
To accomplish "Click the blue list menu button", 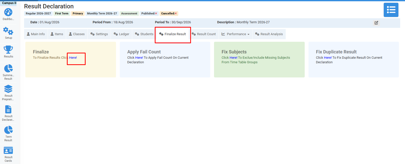I will [x=391, y=10].
